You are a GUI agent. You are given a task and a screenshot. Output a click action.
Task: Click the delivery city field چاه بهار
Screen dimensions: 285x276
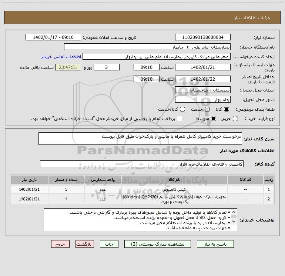pyautogui.click(x=203, y=99)
